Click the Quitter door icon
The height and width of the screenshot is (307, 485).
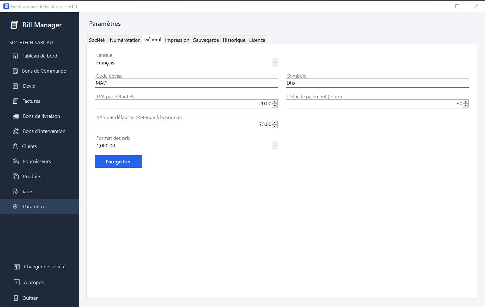coord(16,298)
